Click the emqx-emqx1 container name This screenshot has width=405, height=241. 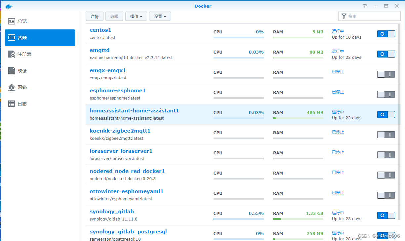(108, 70)
